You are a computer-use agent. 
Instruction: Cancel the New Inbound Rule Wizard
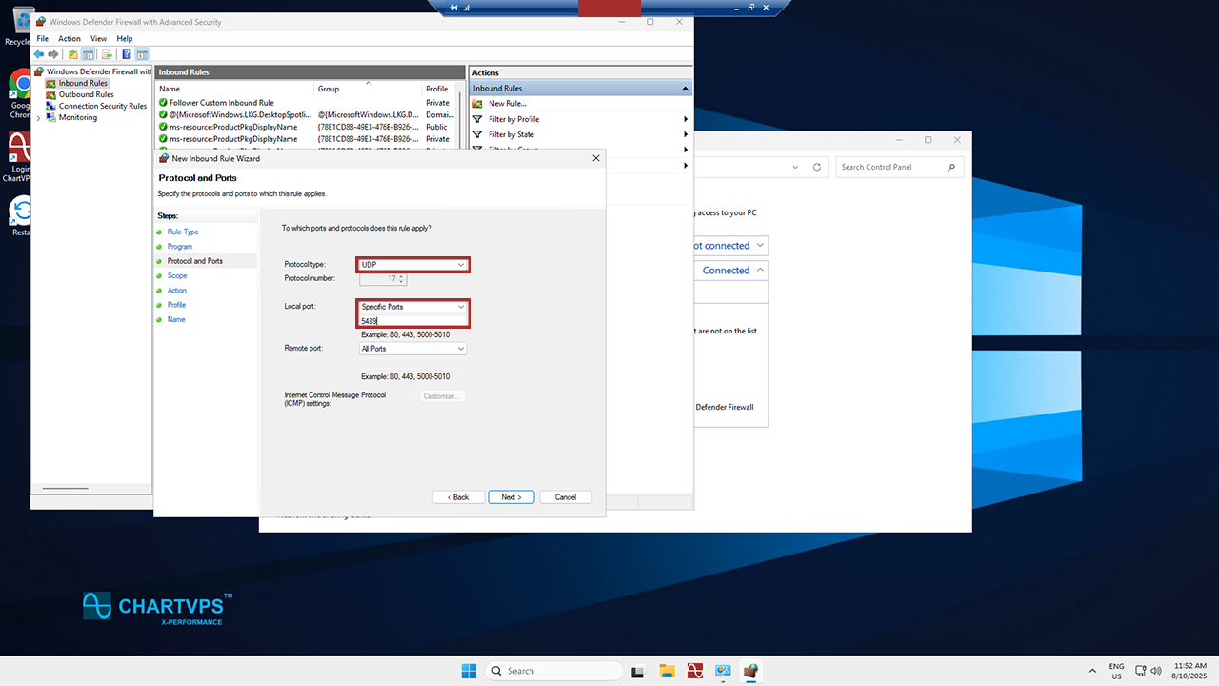click(x=565, y=497)
